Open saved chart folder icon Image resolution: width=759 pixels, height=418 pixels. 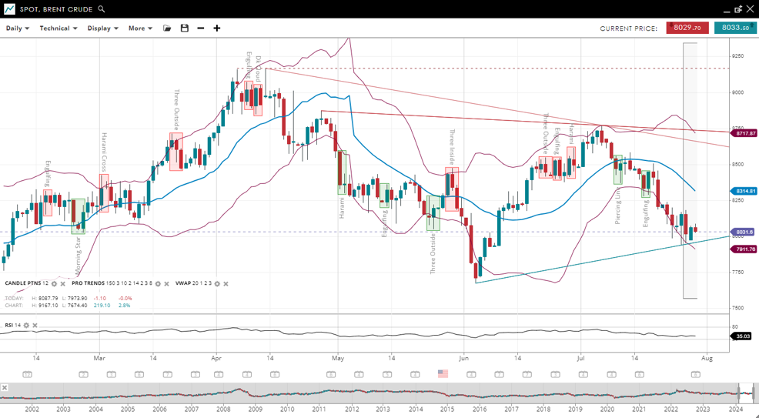(x=167, y=28)
